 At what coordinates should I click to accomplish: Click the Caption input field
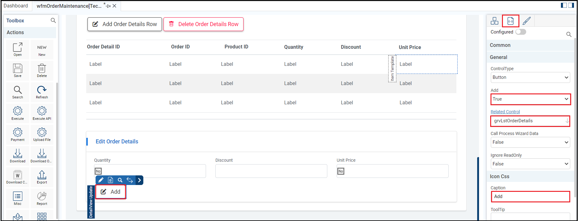[x=530, y=196]
